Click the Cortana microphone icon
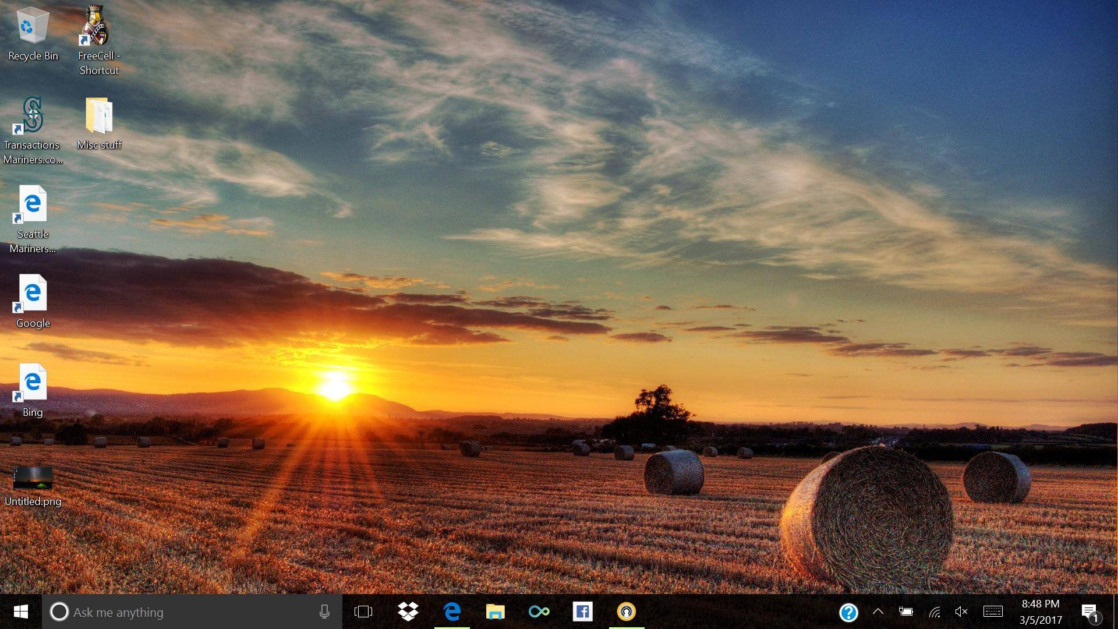Viewport: 1118px width, 629px height. (x=324, y=612)
